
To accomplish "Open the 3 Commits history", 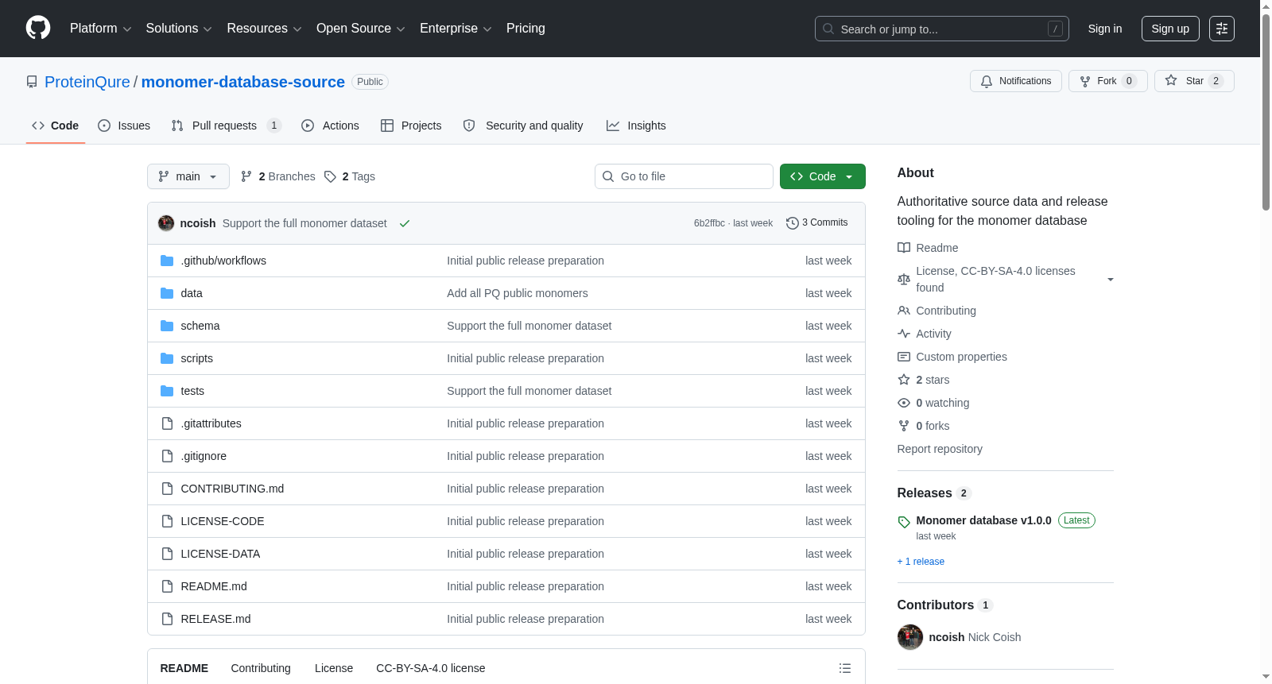I will click(x=817, y=222).
